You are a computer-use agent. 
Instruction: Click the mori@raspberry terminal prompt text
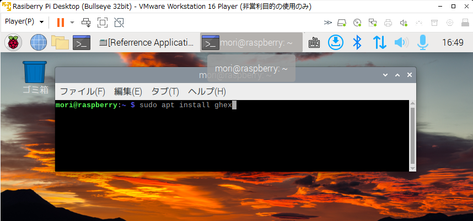[x=95, y=105]
